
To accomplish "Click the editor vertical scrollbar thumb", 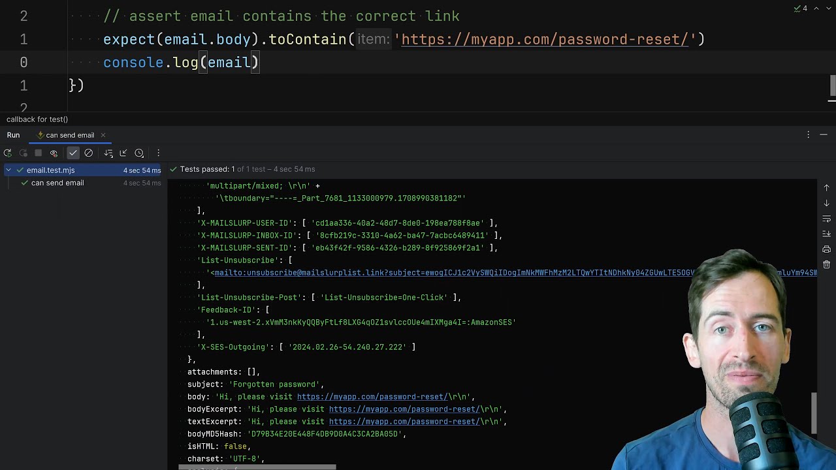I will pos(833,85).
